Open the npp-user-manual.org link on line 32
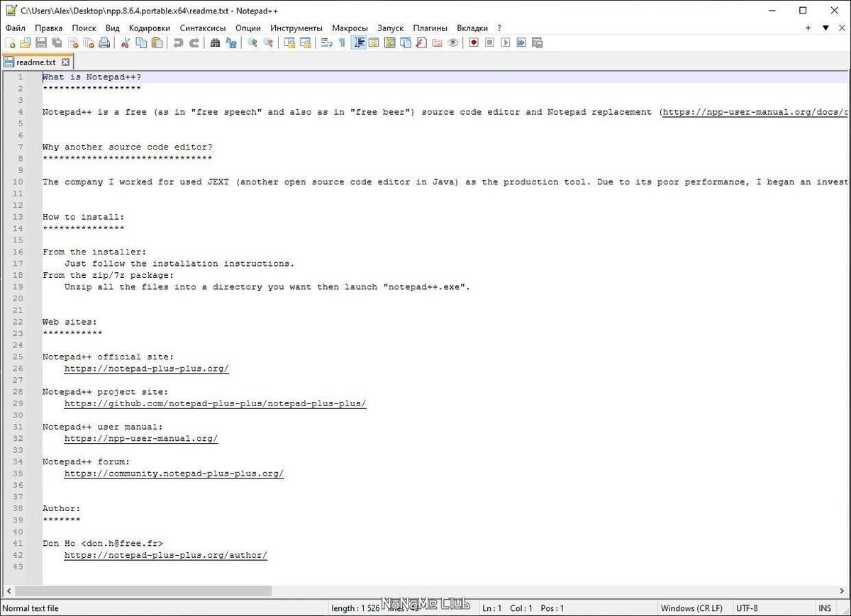Viewport: 851px width, 616px height. (x=141, y=438)
